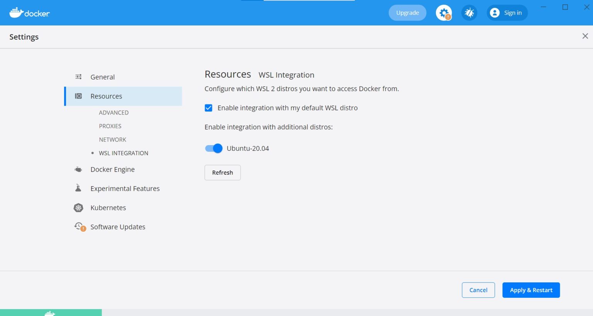The height and width of the screenshot is (316, 593).
Task: Open the Advanced resources section
Action: tap(114, 113)
